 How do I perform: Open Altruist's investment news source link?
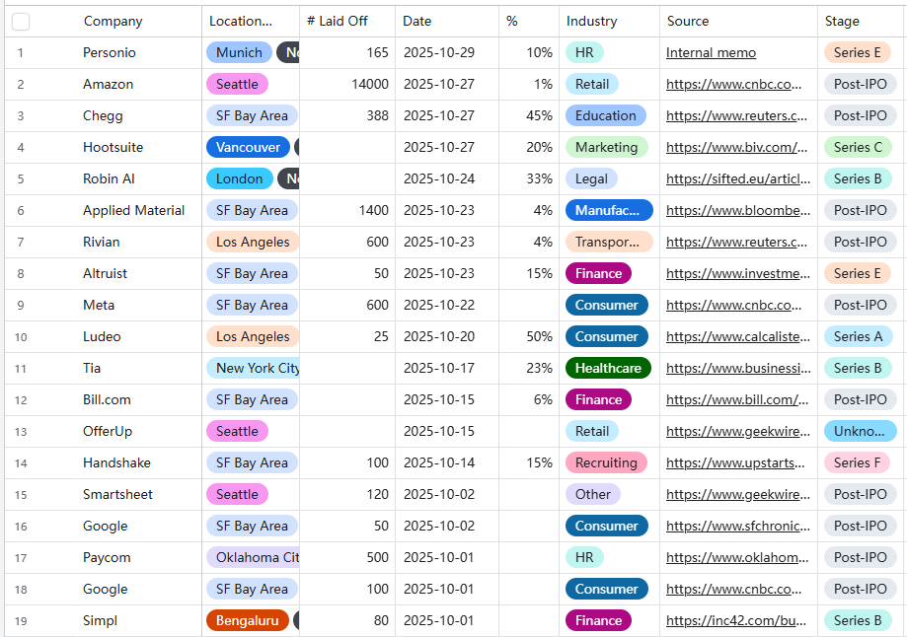(x=738, y=273)
